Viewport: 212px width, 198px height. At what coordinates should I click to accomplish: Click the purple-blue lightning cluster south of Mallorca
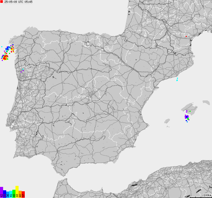(187, 117)
